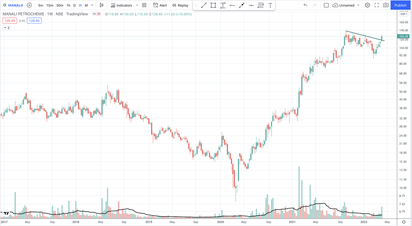Click the TradingView logo watermark
Viewport: 412px width, 226px height.
(x=6, y=213)
